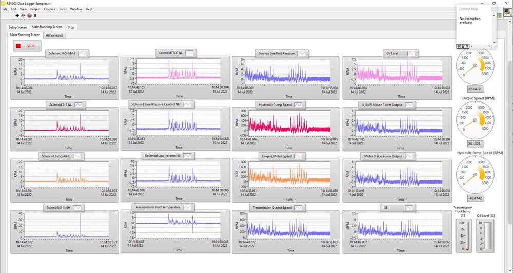Click the Solenoid Low_reverse NL plot icon
This screenshot has height=273, width=513.
point(187,156)
